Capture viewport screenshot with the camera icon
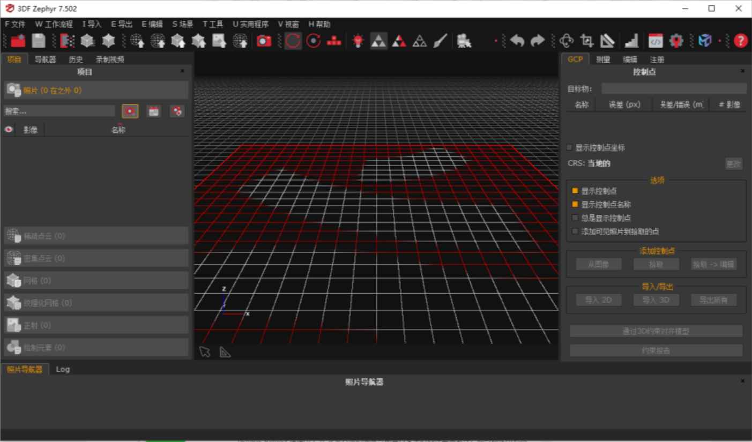752x442 pixels. pyautogui.click(x=264, y=40)
